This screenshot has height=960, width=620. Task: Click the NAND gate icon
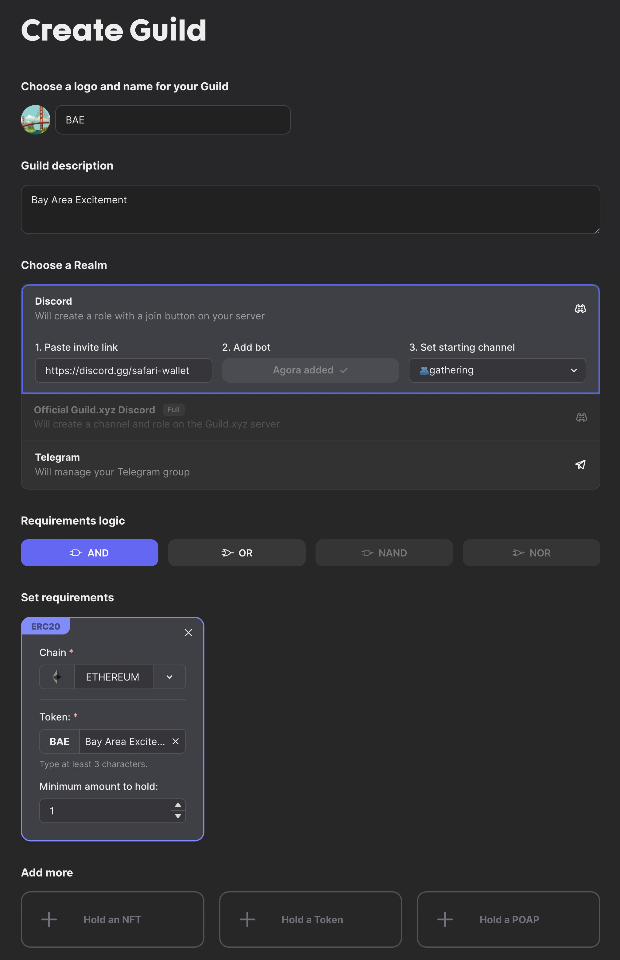tap(367, 553)
